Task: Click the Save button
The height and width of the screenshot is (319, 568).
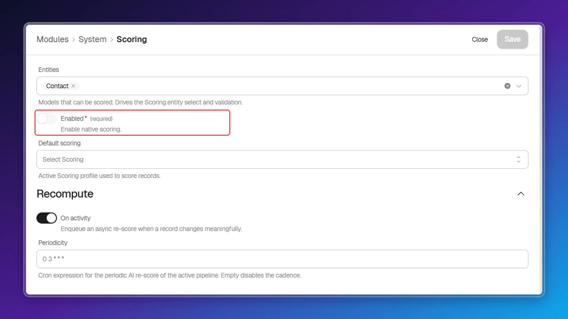Action: pyautogui.click(x=512, y=39)
